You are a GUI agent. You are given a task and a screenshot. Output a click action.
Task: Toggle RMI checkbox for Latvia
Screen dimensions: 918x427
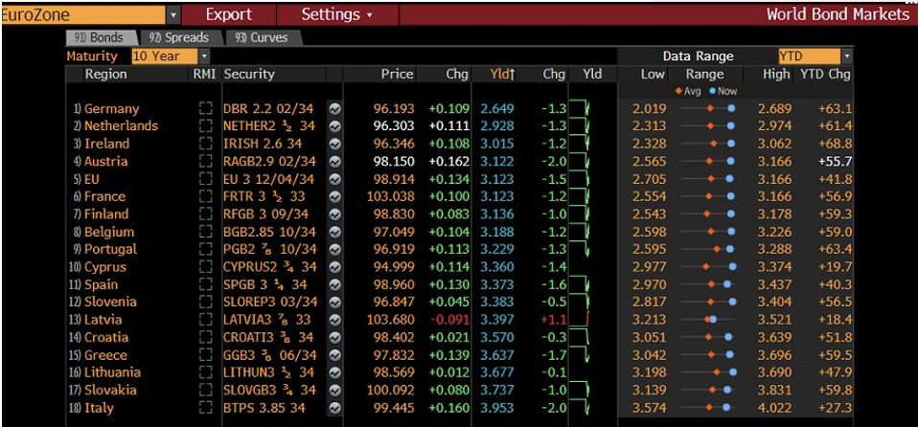205,320
